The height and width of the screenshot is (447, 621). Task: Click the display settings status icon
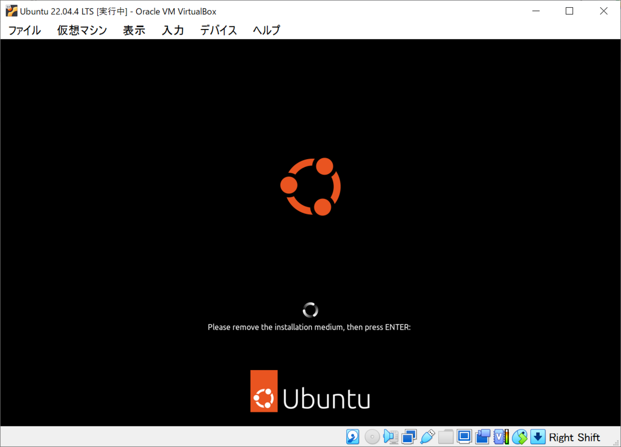pyautogui.click(x=464, y=437)
